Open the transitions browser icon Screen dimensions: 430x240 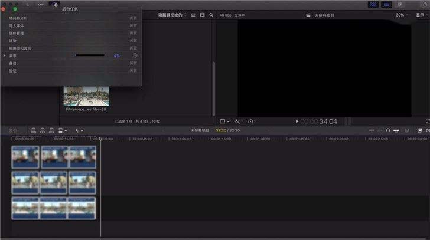[428, 130]
